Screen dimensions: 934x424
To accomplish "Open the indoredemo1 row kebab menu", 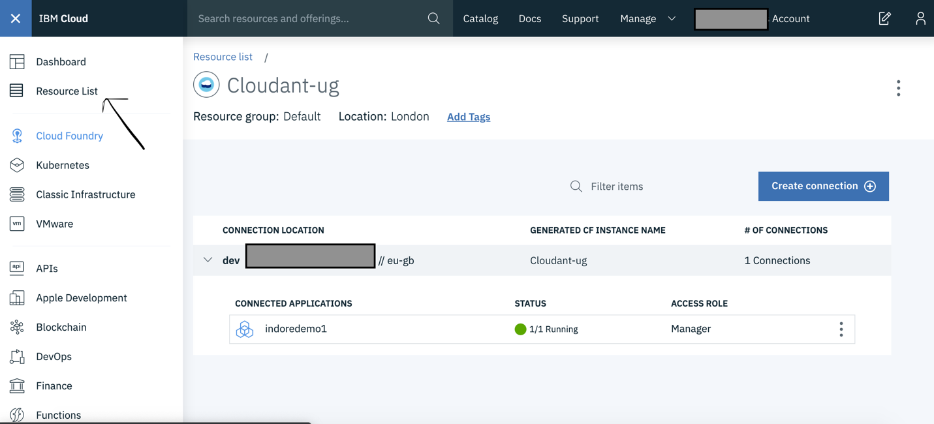I will [x=841, y=329].
